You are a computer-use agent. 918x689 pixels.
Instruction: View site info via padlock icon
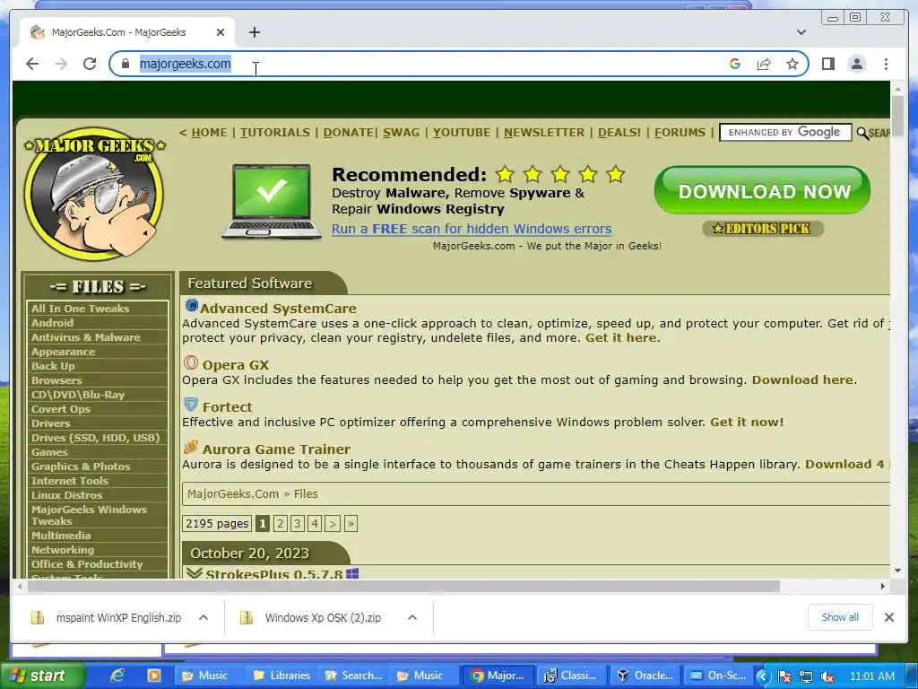coord(125,64)
